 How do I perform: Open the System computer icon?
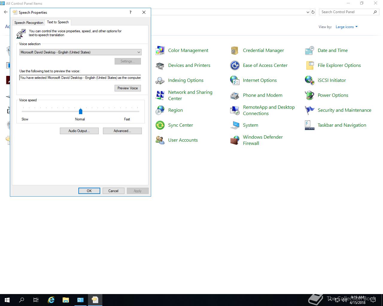235,125
